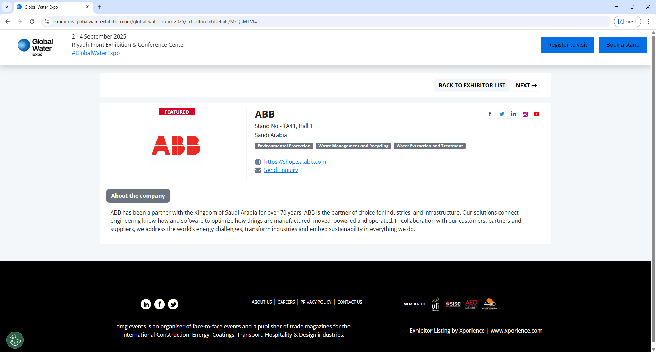
Task: Click the envelope icon next to Send Enquiry
Action: pos(258,170)
